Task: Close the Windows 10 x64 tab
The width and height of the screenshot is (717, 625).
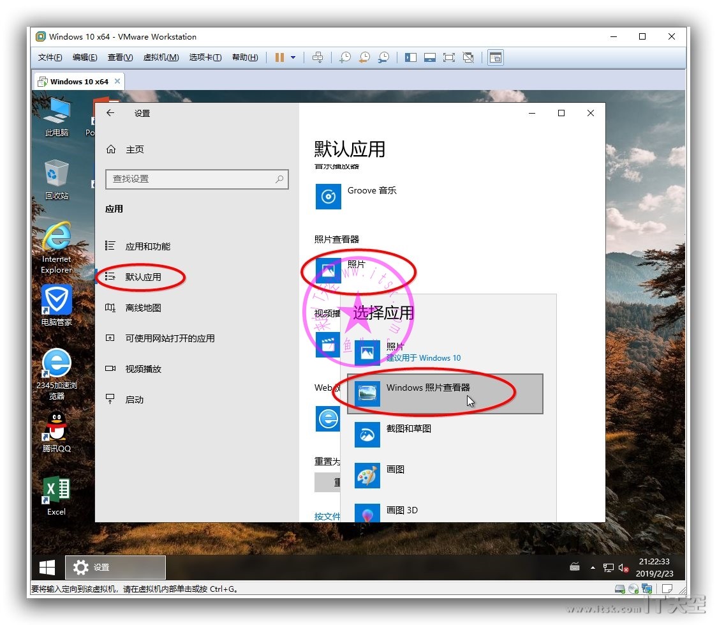Action: [x=117, y=81]
